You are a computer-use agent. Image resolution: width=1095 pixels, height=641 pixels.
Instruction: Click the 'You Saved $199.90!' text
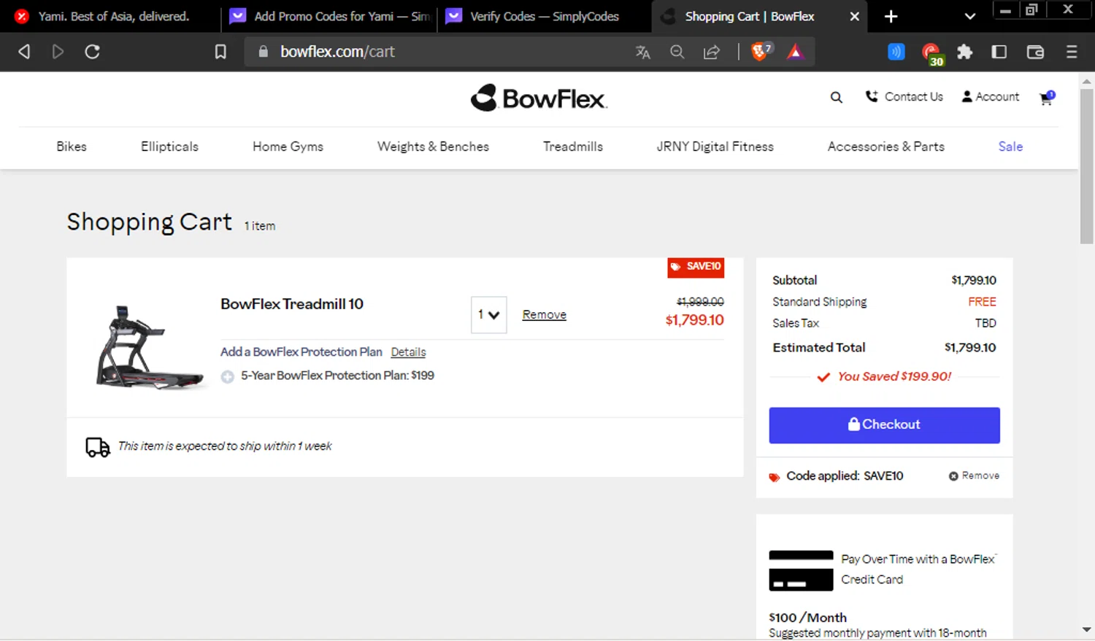click(894, 376)
